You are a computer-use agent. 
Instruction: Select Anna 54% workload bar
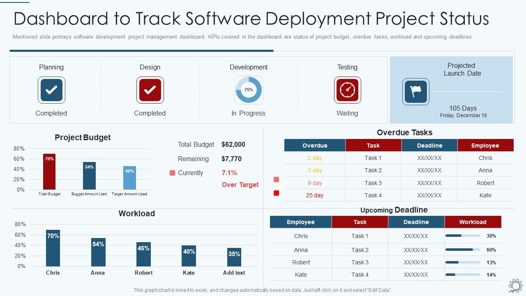click(98, 252)
